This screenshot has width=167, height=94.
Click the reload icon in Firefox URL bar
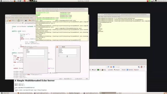coord(109,67)
